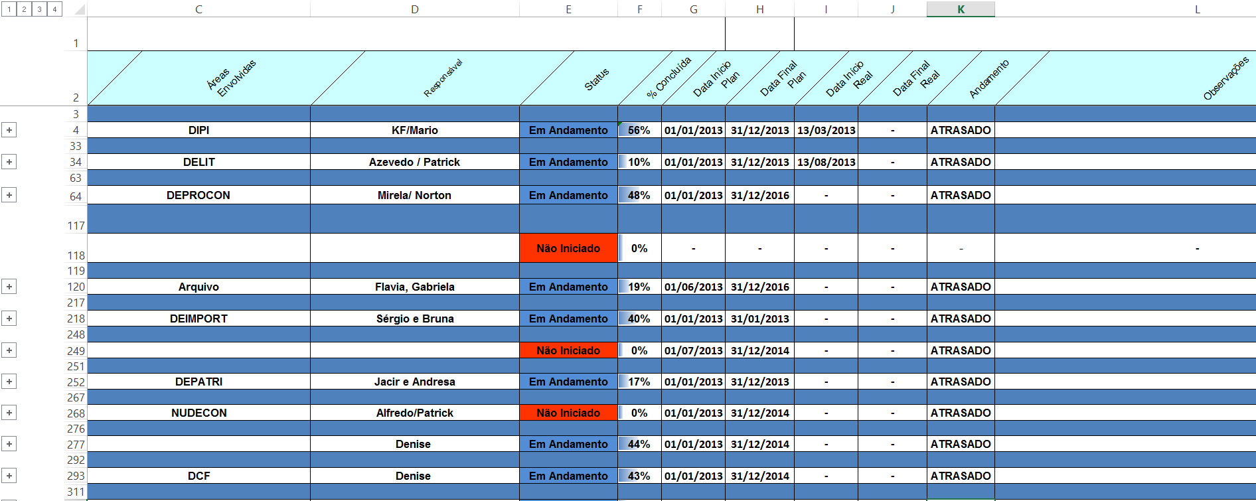This screenshot has width=1256, height=501.
Task: Expand the NUDECON row group
Action: (9, 413)
